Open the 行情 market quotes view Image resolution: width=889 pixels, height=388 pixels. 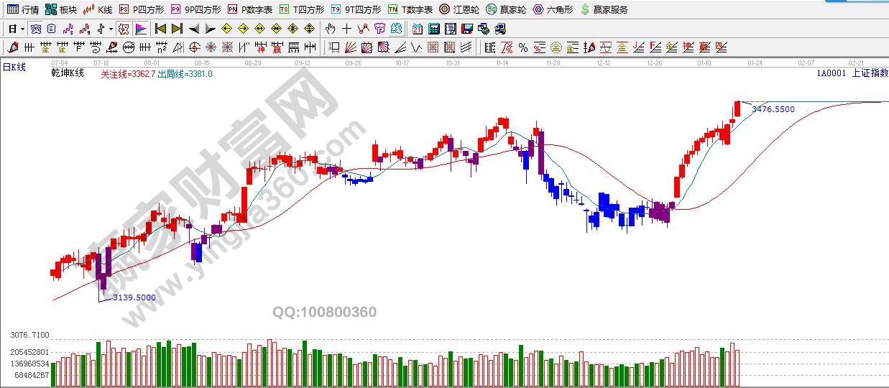pos(24,9)
